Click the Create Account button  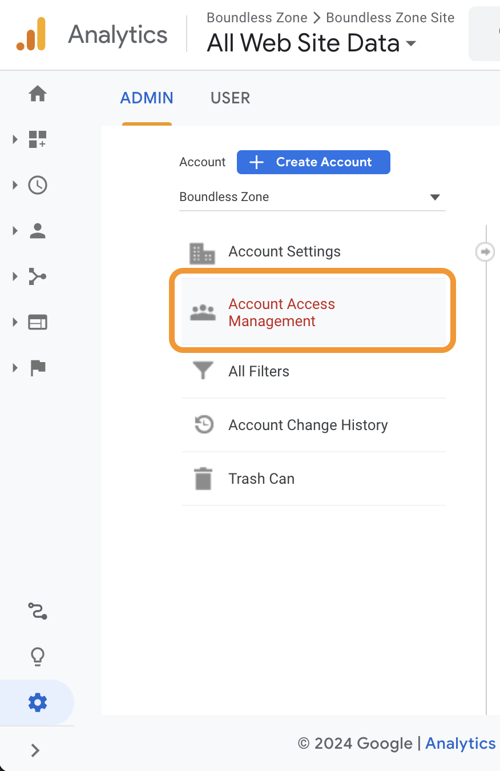(313, 162)
